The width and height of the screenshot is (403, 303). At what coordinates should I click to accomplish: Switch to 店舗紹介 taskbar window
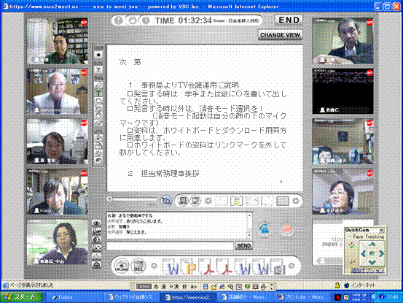pyautogui.click(x=244, y=297)
